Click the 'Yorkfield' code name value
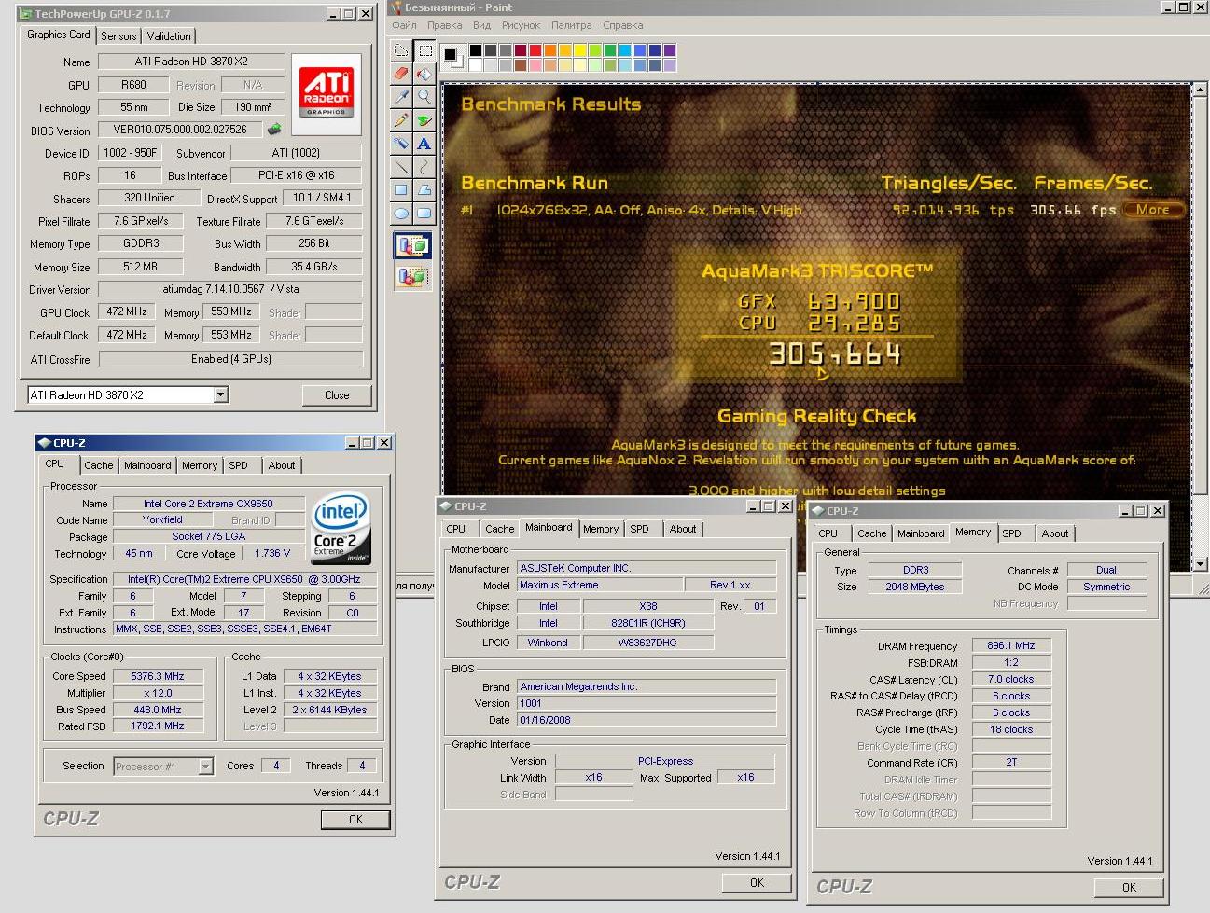 click(162, 520)
